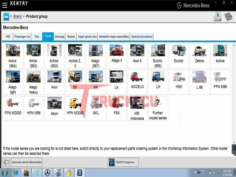Screen dimensions: 236x177
Task: Open the Special procedures tab
Action: [142, 37]
